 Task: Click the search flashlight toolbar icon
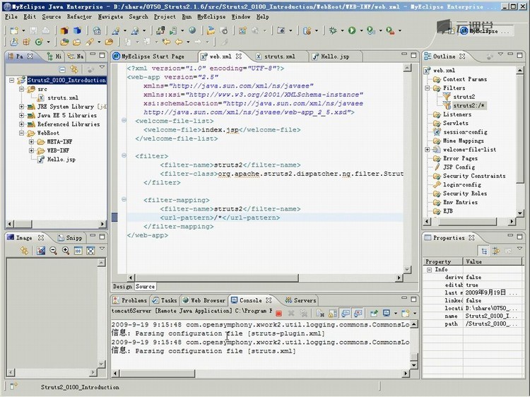[x=90, y=42]
